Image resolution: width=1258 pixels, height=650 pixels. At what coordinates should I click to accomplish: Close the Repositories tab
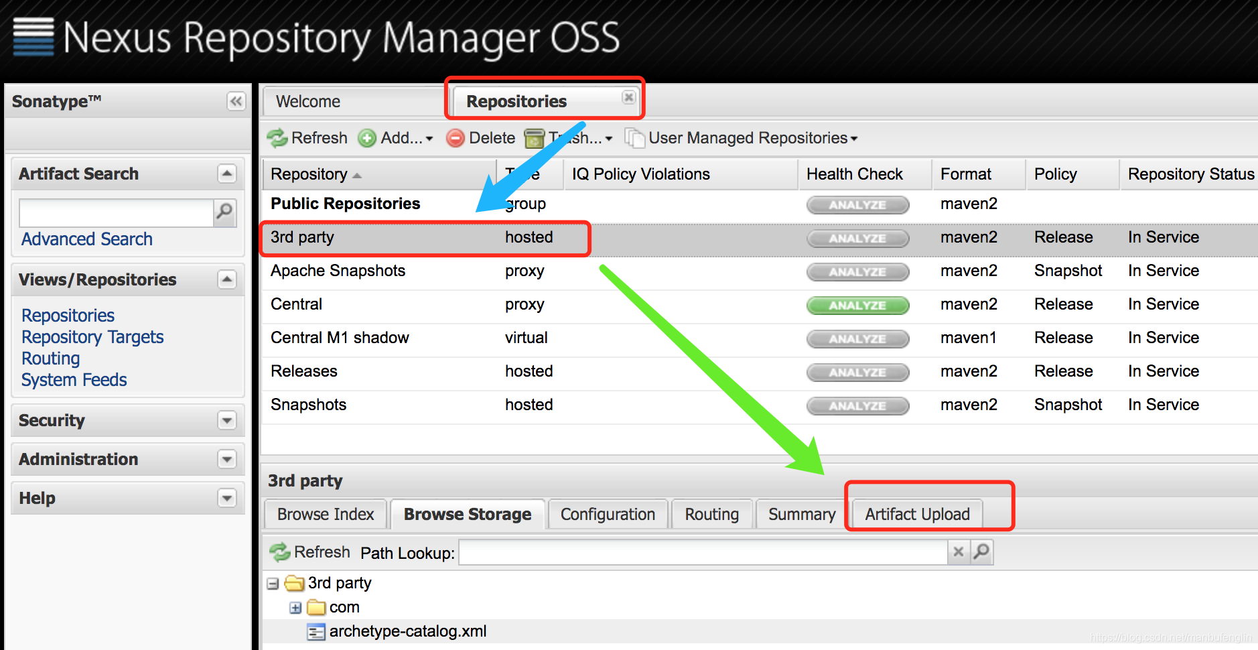click(628, 97)
